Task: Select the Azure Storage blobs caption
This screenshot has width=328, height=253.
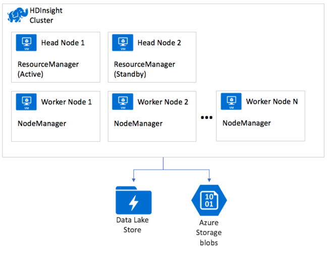Action: [209, 232]
